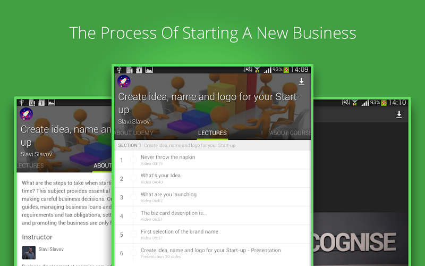425x266 pixels.
Task: Mark lecture 2 What's your Idea circle
Action: click(133, 178)
